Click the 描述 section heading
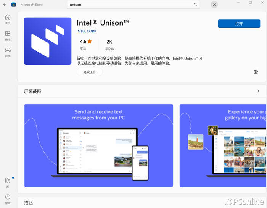 point(29,203)
